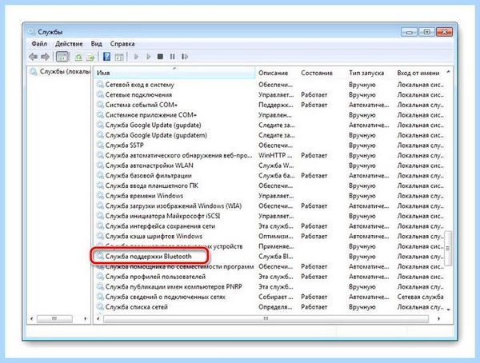Click the Export list toolbar icon
This screenshot has height=363, width=480.
pos(90,57)
